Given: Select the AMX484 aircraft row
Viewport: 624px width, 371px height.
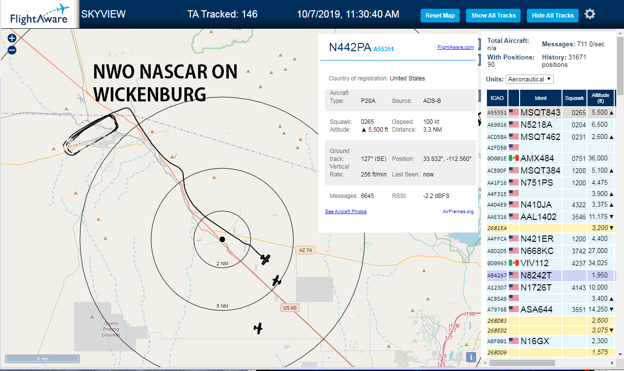Looking at the screenshot, I should tap(550, 158).
